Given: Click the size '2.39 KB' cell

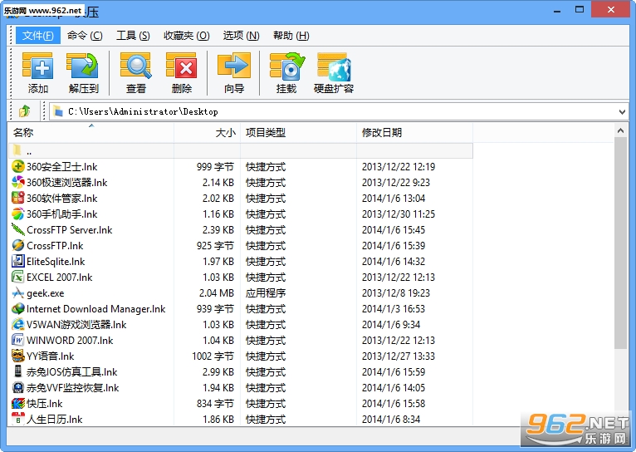Looking at the screenshot, I should (x=218, y=230).
